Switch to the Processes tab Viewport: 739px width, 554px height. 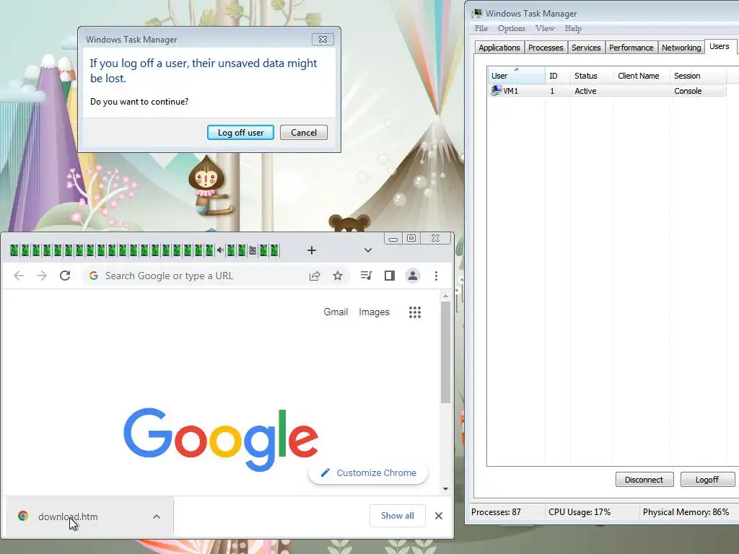point(546,48)
